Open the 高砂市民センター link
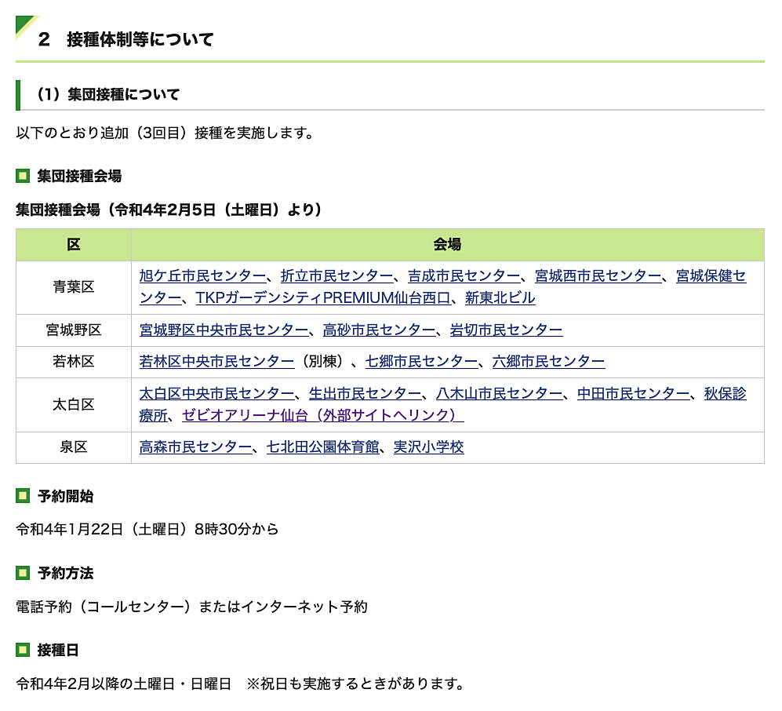Viewport: 782px width, 711px height. (379, 330)
